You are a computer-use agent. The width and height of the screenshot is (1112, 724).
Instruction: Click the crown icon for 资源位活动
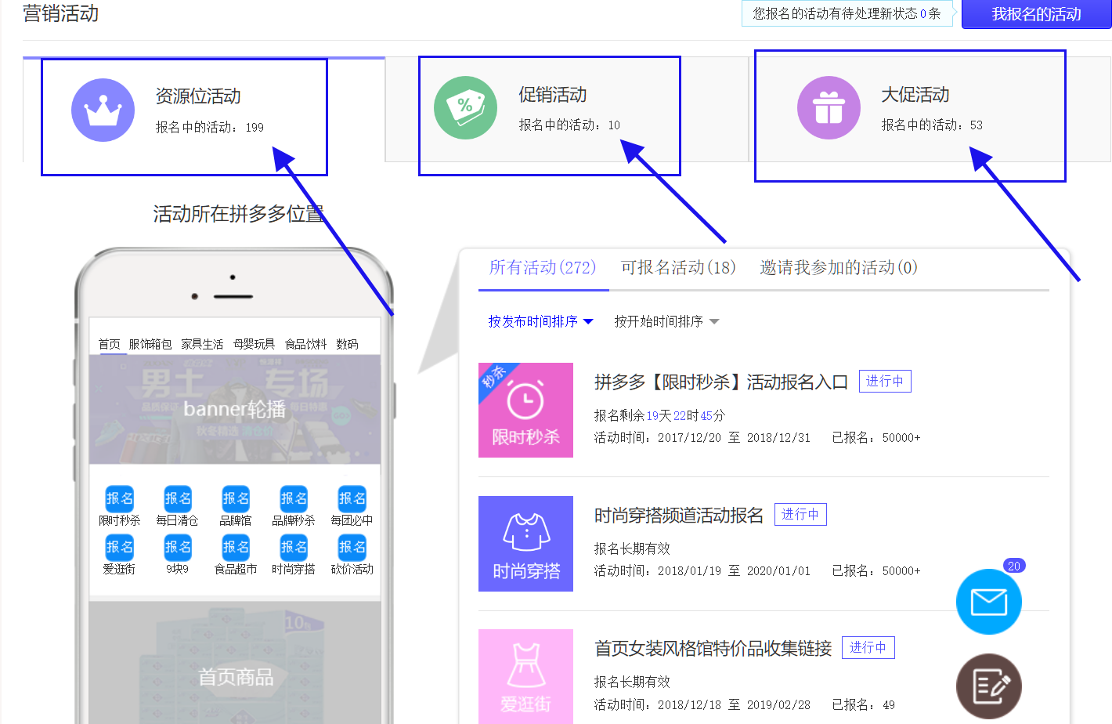103,110
